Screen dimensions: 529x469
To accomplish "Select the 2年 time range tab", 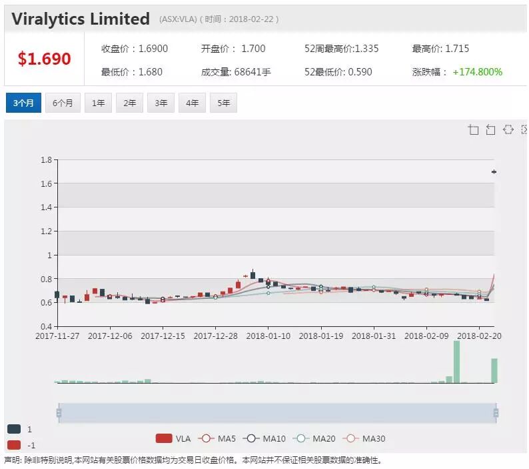I will point(129,103).
